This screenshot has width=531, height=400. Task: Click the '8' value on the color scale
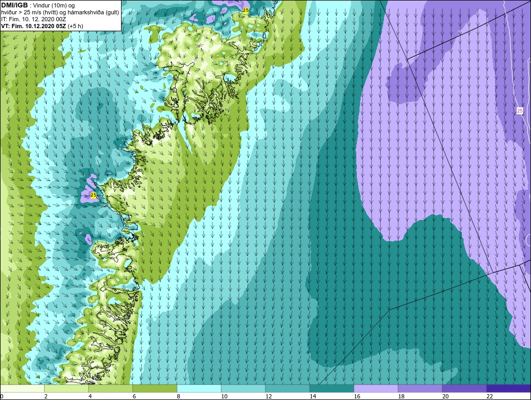(x=178, y=397)
